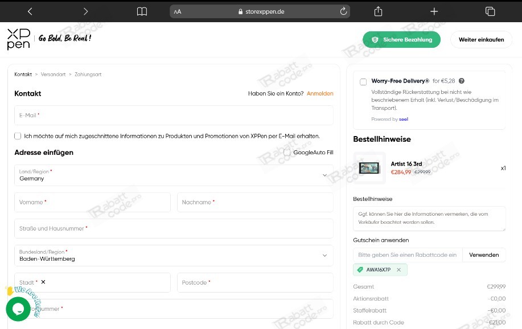Viewport: 522px width, 329px height.
Task: Focus the Rabattcode coupon input
Action: coord(408,255)
